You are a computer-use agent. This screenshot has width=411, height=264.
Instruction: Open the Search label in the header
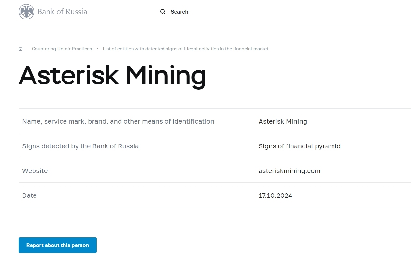179,12
